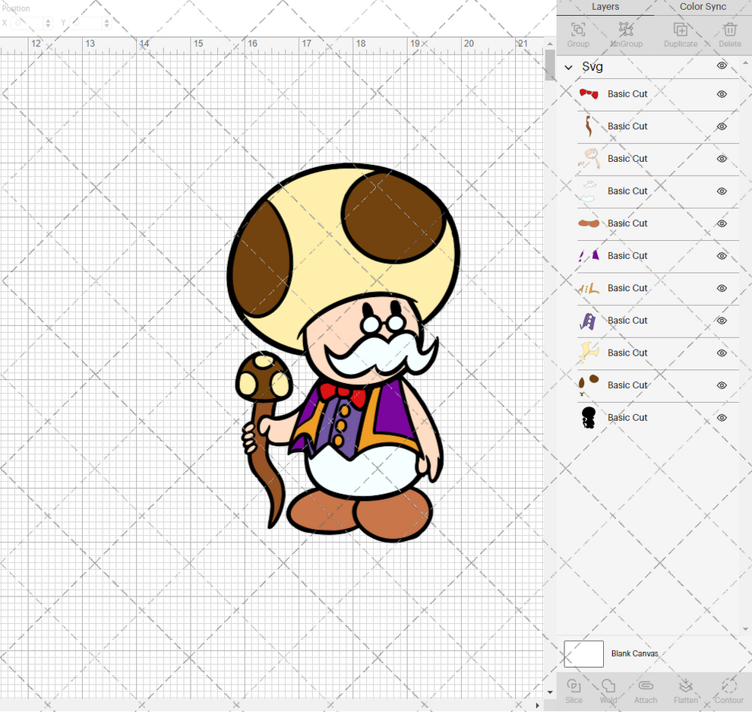Viewport: 752px width, 712px height.
Task: Click the UnGroup icon
Action: (626, 33)
